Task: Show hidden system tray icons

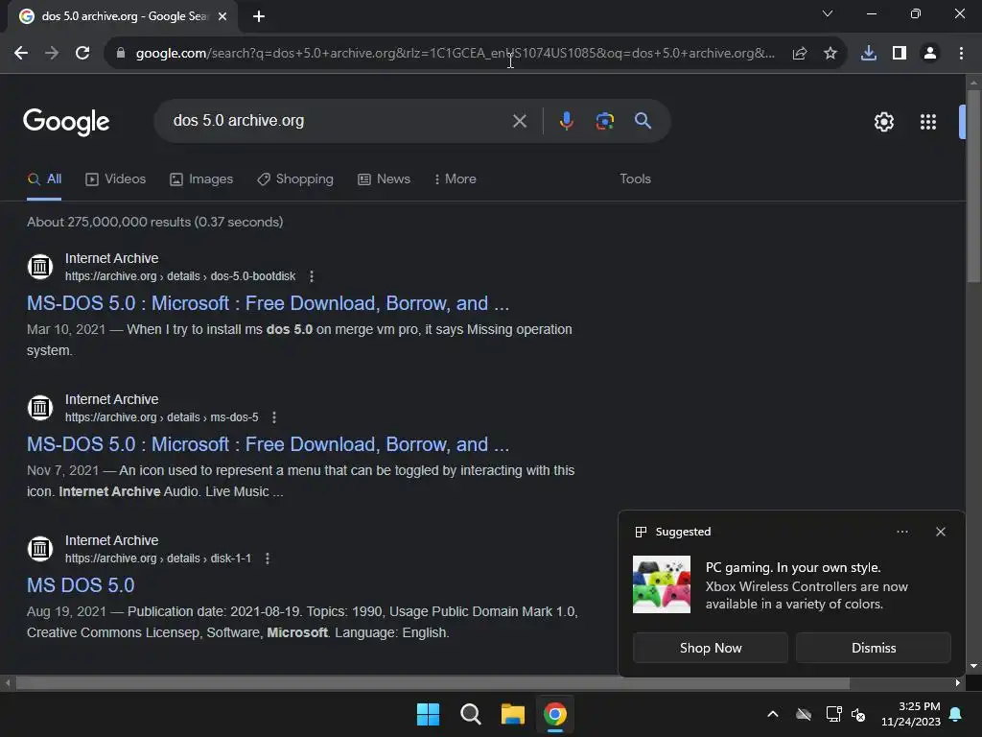Action: click(773, 714)
